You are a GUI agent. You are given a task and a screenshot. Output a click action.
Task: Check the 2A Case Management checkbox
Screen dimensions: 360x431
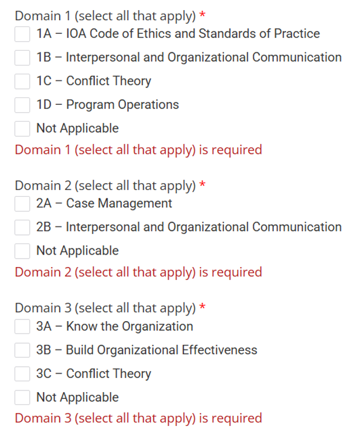[22, 203]
